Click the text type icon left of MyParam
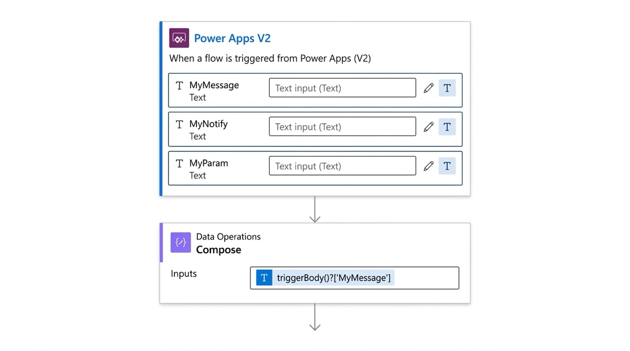 (180, 164)
